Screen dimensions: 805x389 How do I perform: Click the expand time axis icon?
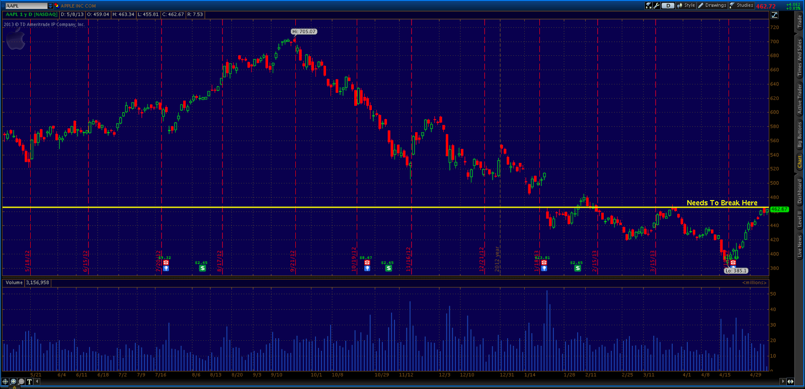point(790,381)
